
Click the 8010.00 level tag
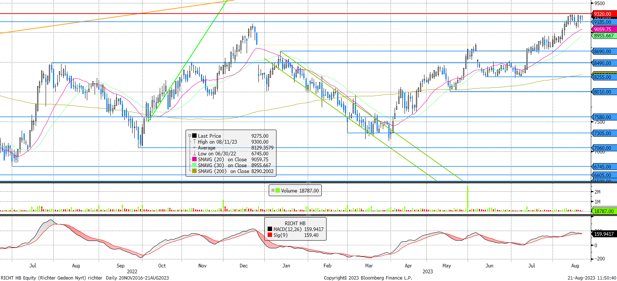[603, 92]
